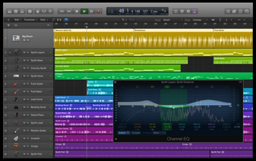
Task: Adjust the horizontal zoom slider
Action: pos(244,20)
